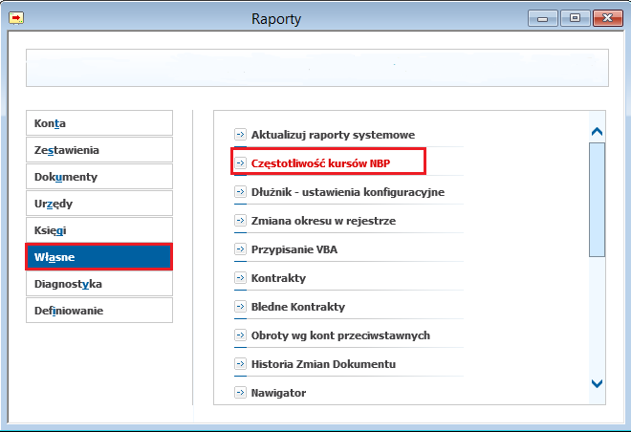This screenshot has width=631, height=432.
Task: Open Obroty wg kont przeciwstawnych report
Action: 340,335
